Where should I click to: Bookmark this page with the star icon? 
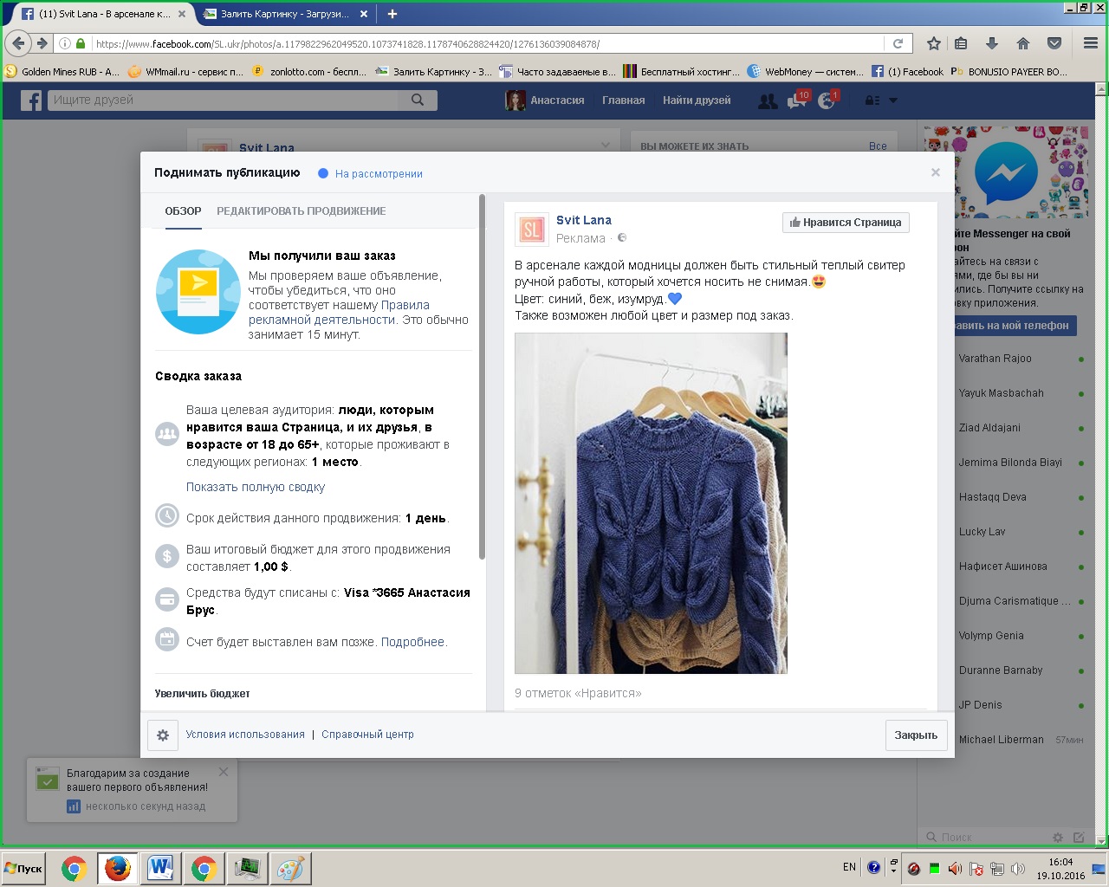click(x=934, y=43)
